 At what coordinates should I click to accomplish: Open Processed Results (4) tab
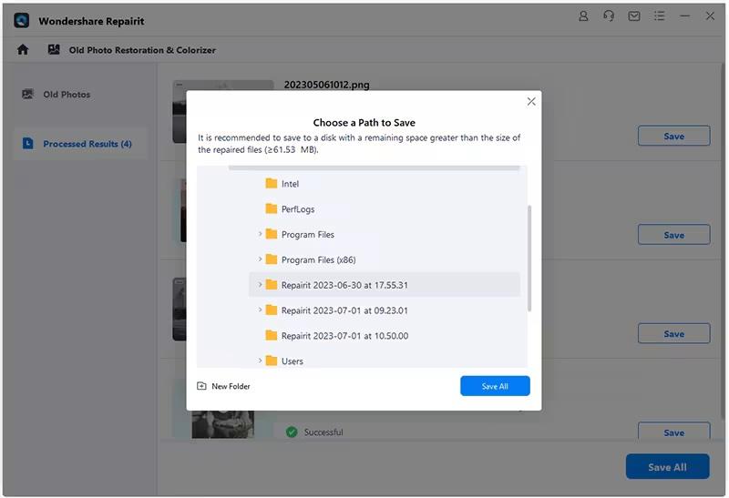87,144
